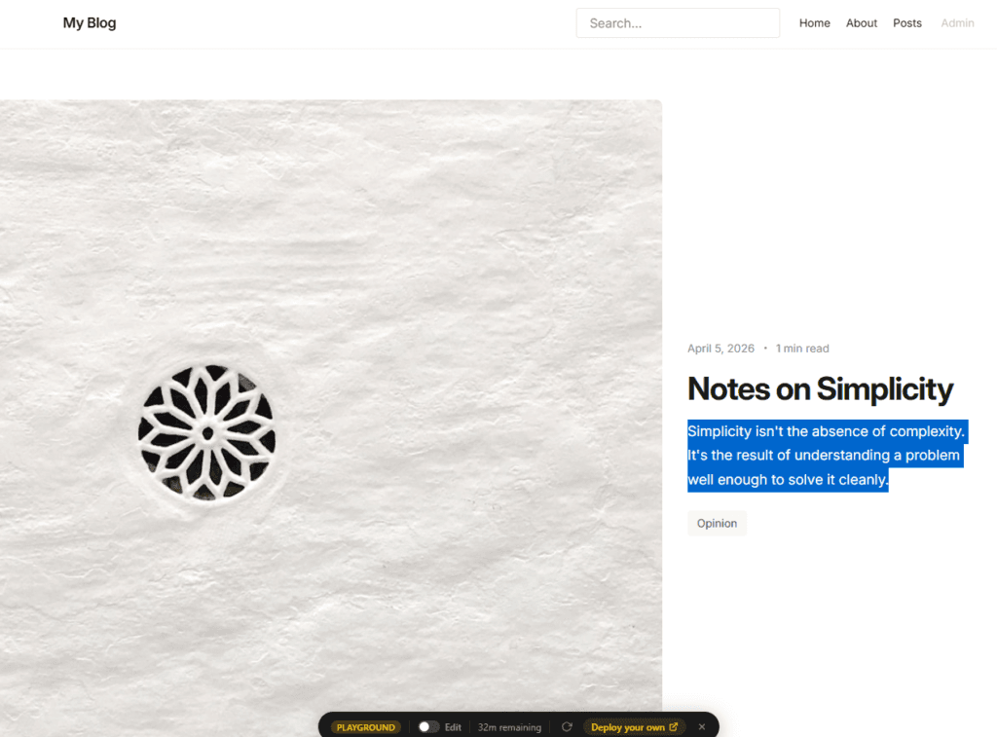The image size is (997, 737).
Task: Click the 1 min read label
Action: (802, 349)
